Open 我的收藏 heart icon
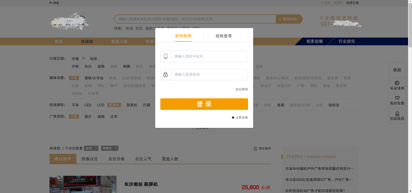This screenshot has width=412, height=193. pyautogui.click(x=397, y=98)
